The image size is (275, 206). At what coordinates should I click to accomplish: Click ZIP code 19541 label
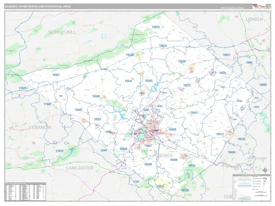[128, 81]
